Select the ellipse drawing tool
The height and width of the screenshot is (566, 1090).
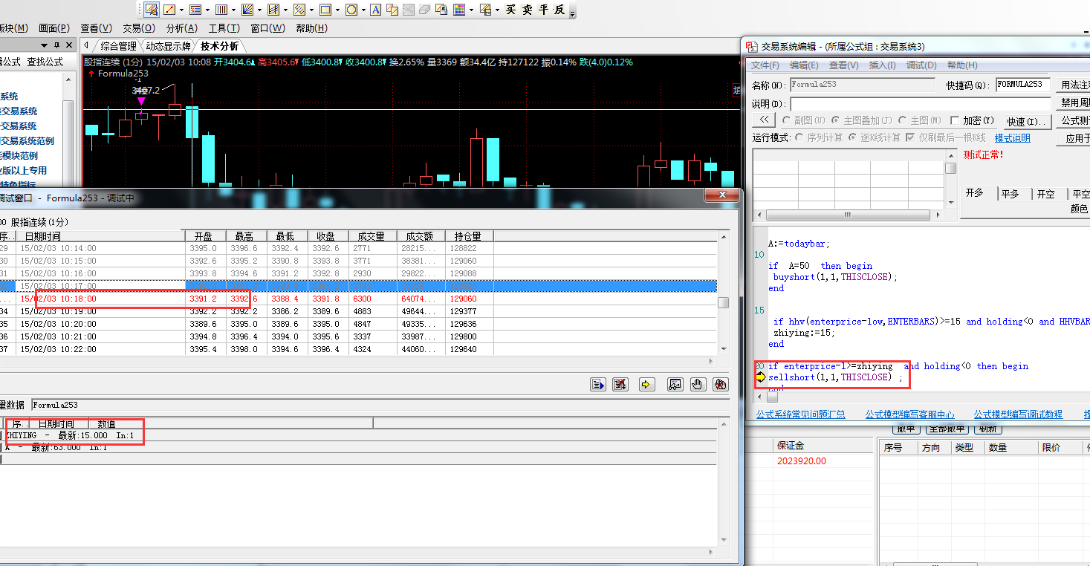coord(351,10)
